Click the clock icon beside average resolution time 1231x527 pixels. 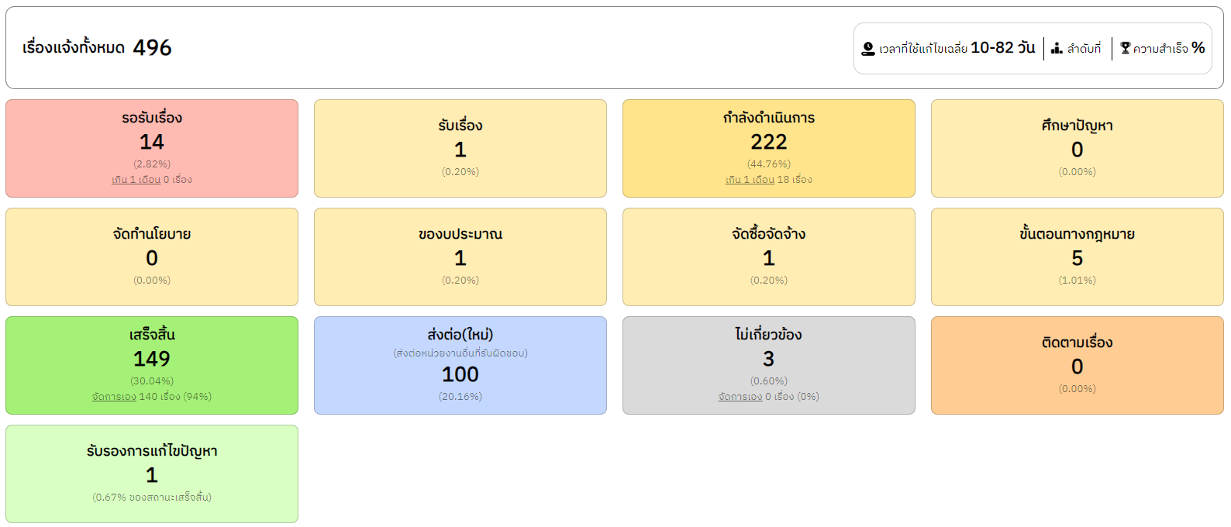pyautogui.click(x=868, y=49)
